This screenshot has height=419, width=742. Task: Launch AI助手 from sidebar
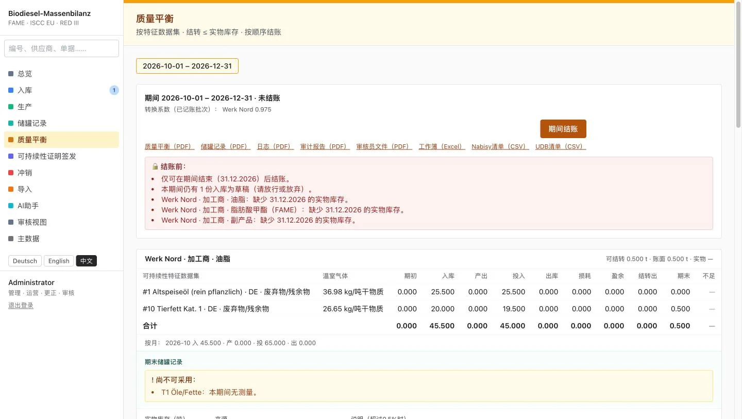click(x=61, y=206)
